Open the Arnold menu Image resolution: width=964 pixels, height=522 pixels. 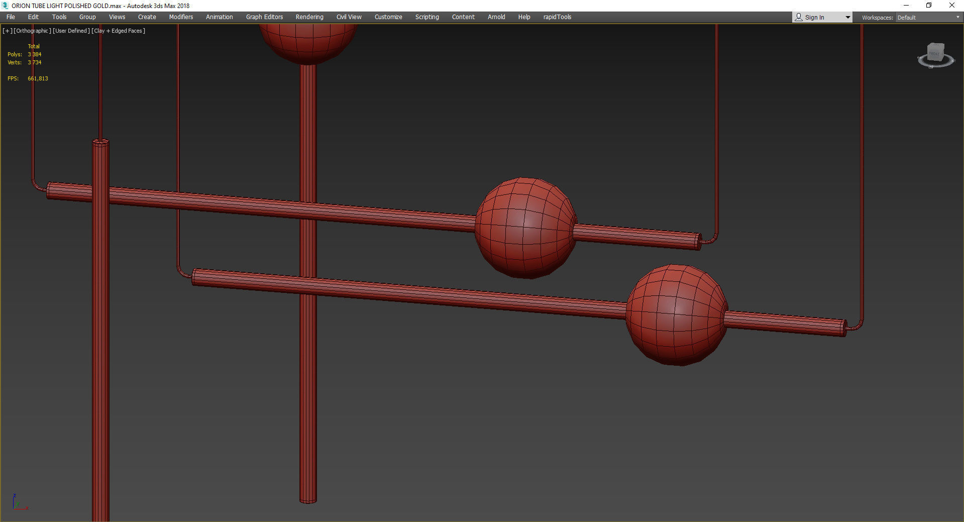[x=496, y=17]
